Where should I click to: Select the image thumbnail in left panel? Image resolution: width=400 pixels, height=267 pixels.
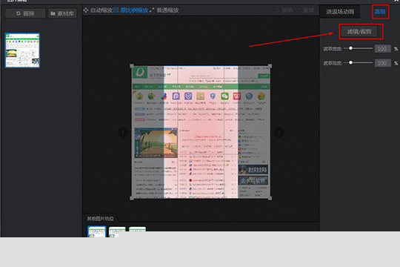coord(22,50)
